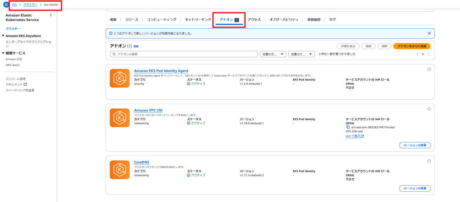Click フィードバックを送信 in the sidebar
Image resolution: width=460 pixels, height=202 pixels.
[20, 90]
